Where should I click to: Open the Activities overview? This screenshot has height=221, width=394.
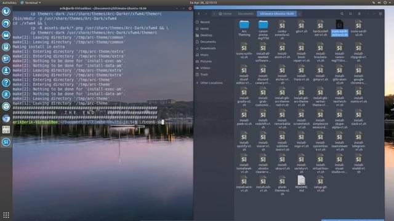click(x=9, y=2)
